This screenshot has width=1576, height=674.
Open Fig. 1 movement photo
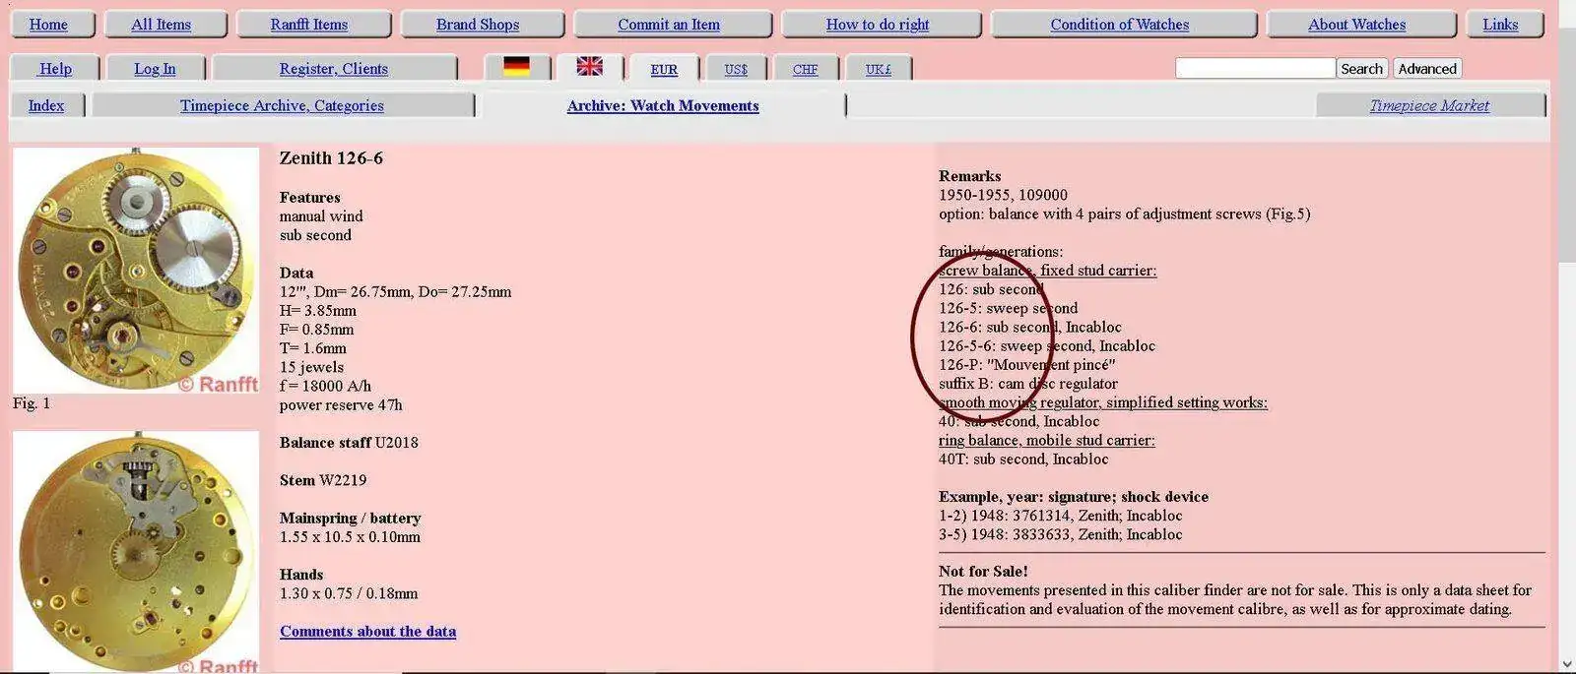click(x=136, y=271)
